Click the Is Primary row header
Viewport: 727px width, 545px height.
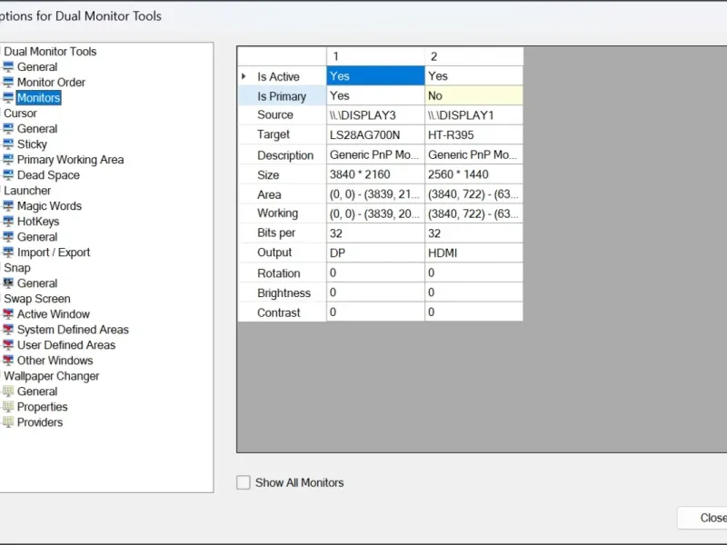coord(282,96)
